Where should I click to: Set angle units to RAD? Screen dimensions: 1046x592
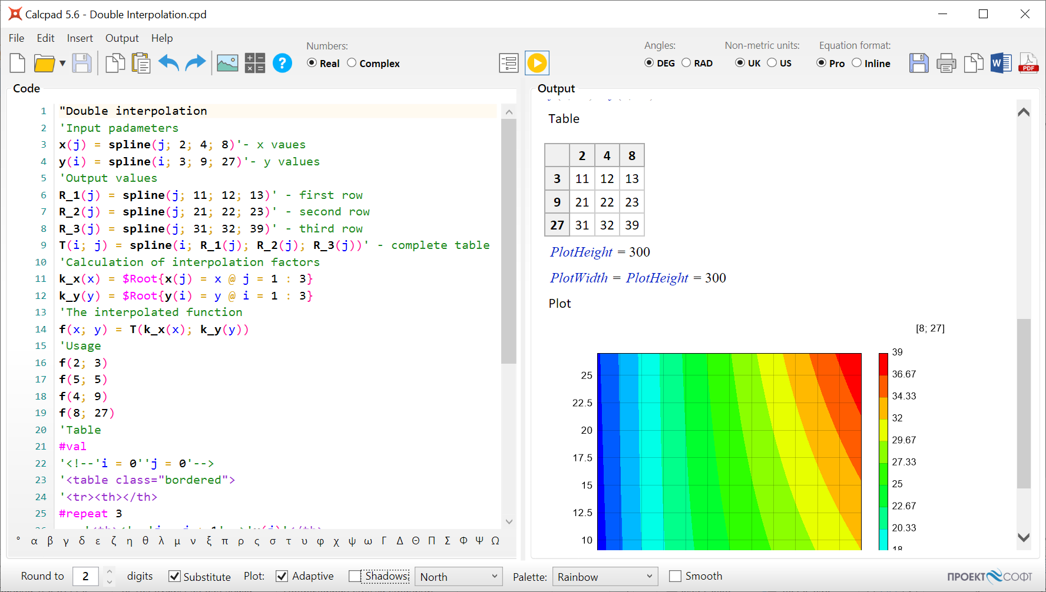[686, 62]
